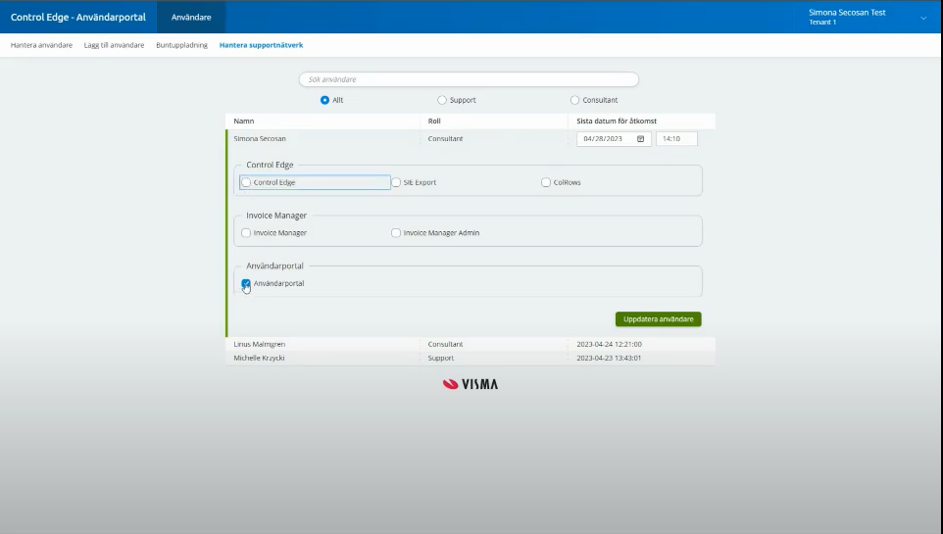Select Hantera supportnätverk tab
This screenshot has width=943, height=534.
coord(261,45)
